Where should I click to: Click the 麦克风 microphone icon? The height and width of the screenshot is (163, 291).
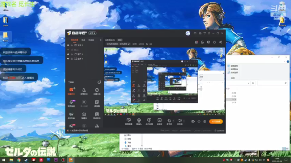(169, 121)
